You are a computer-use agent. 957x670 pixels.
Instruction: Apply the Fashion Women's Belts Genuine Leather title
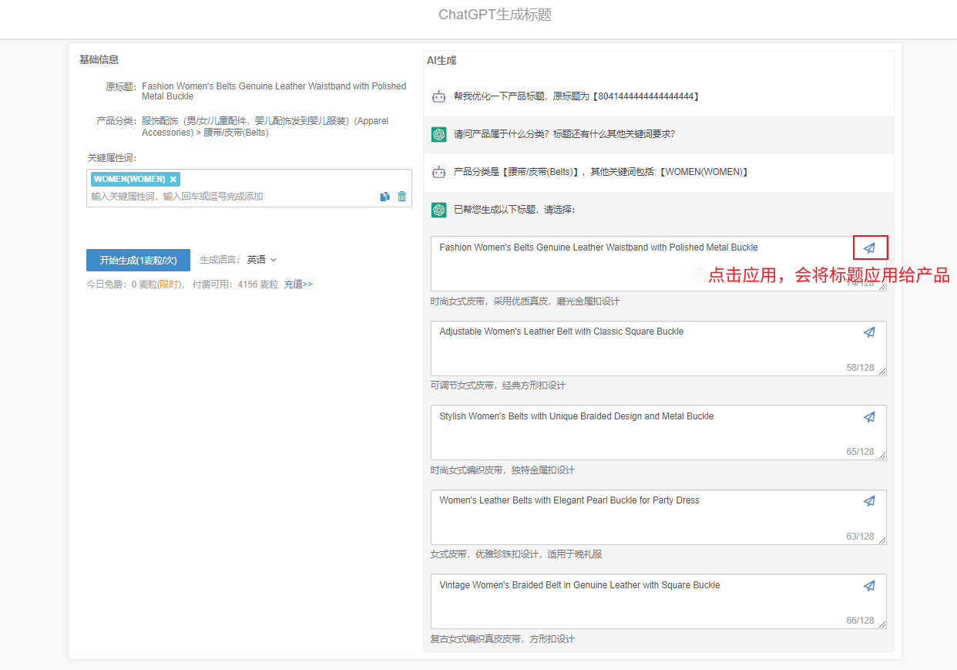click(x=869, y=247)
